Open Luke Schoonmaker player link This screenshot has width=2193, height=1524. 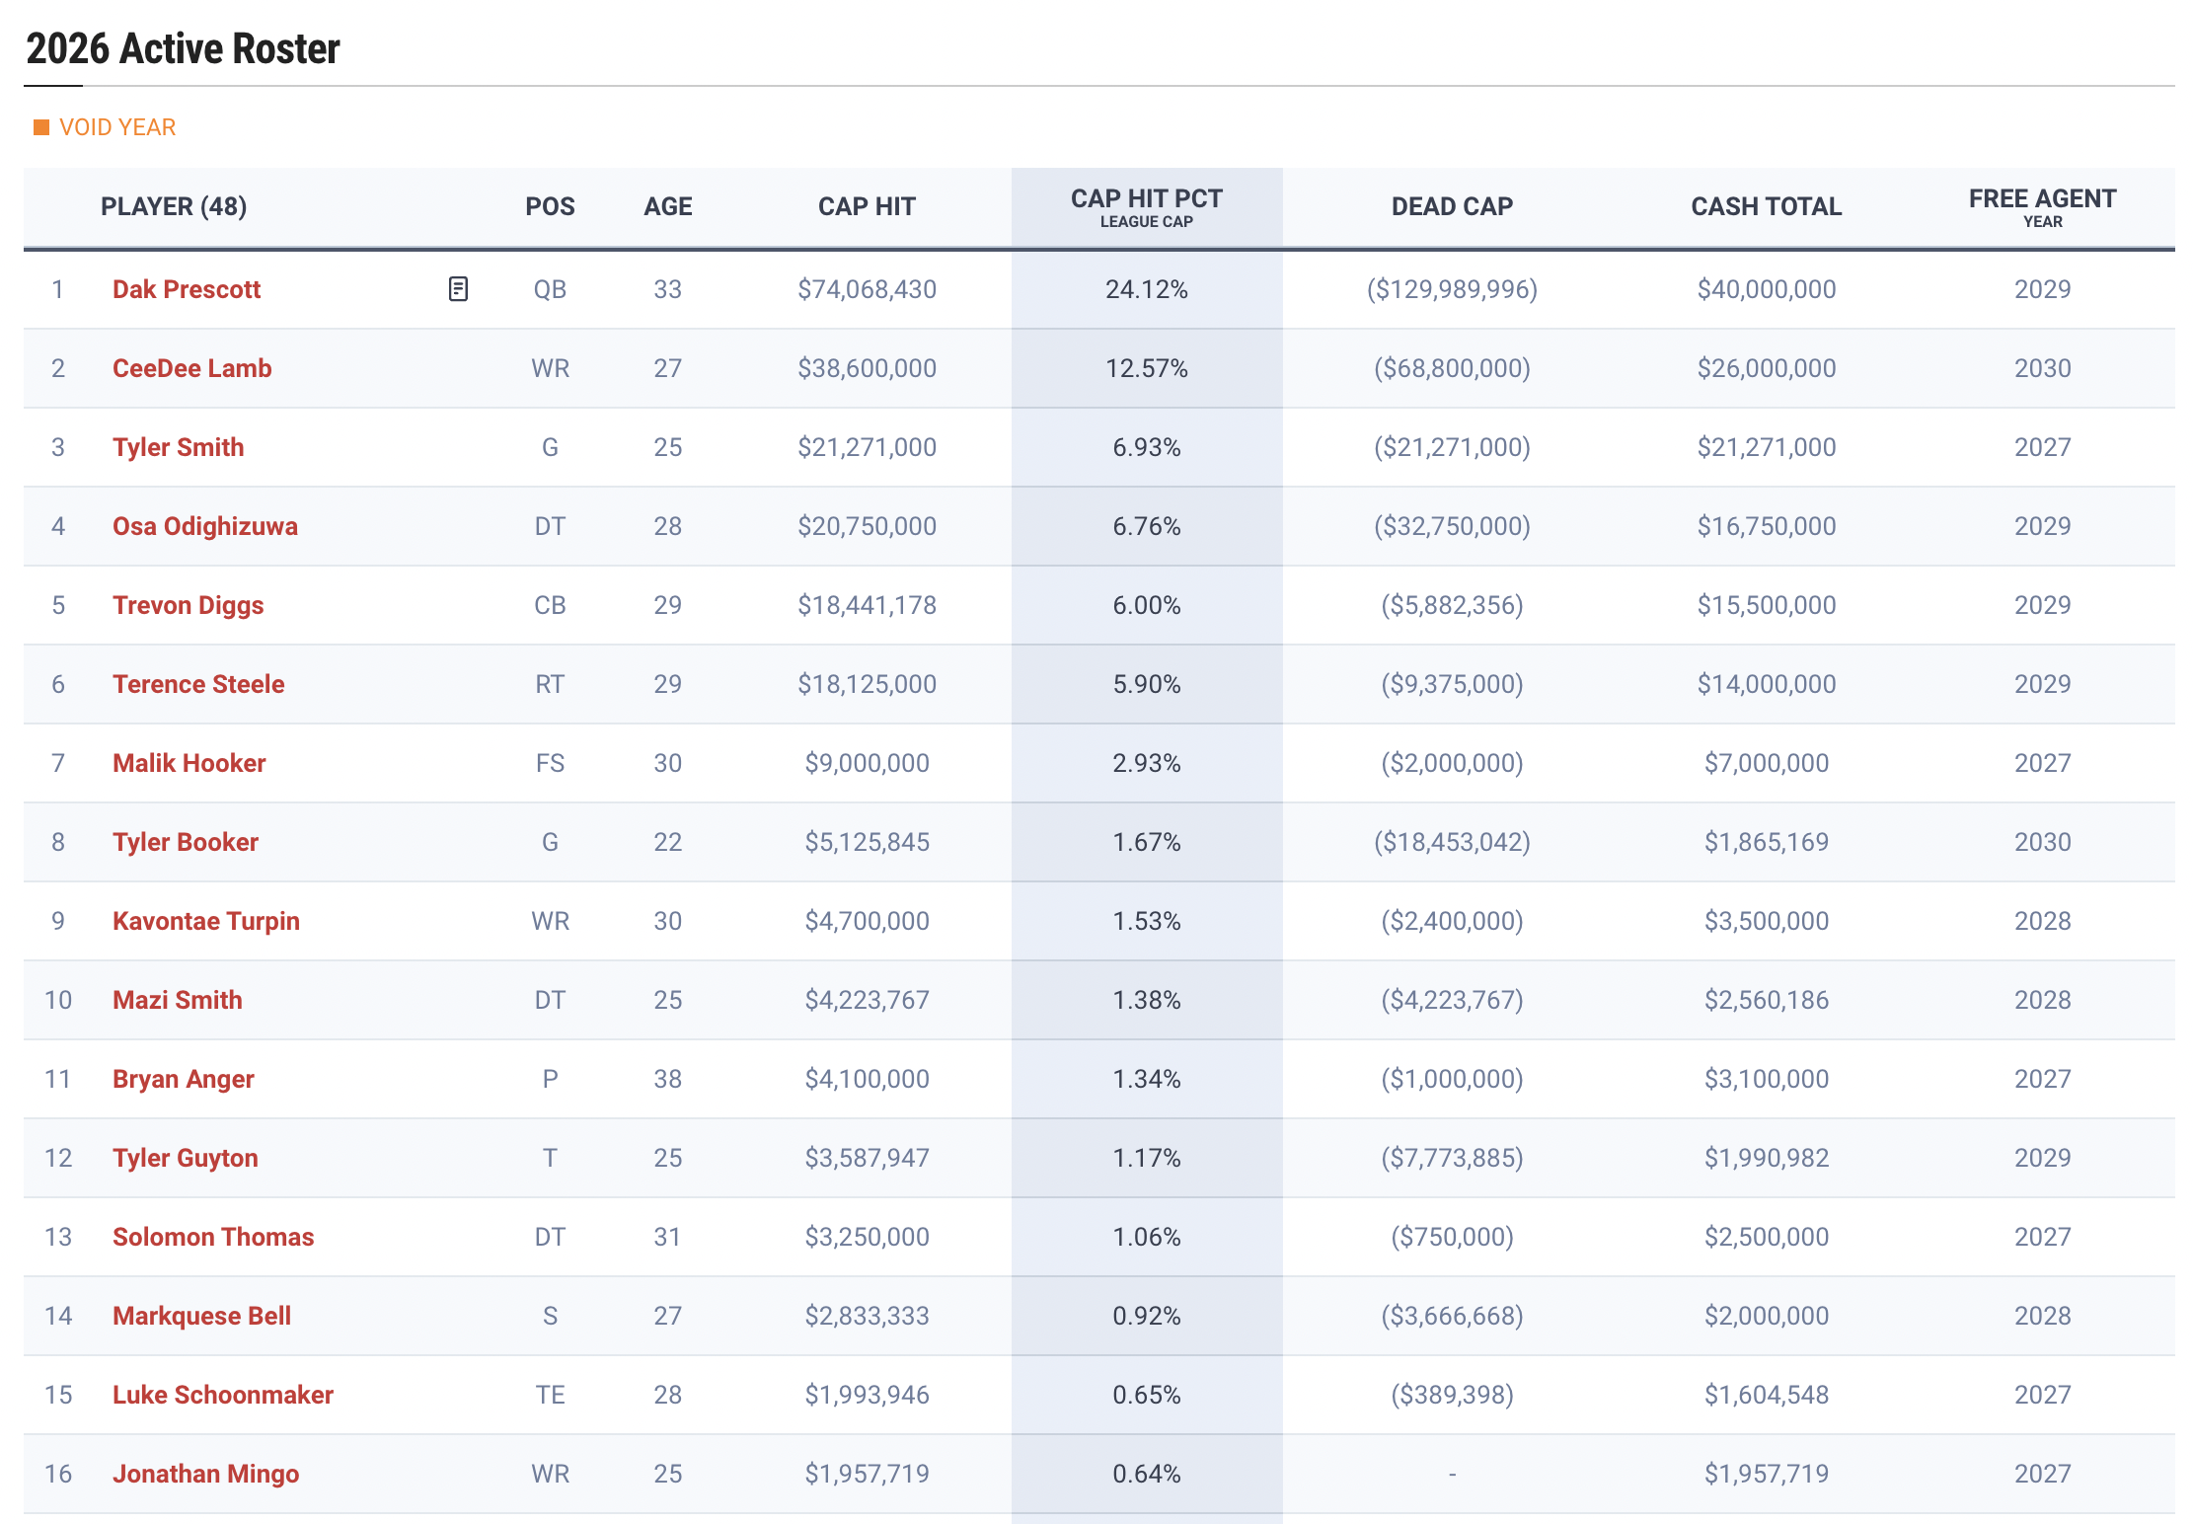coord(223,1395)
